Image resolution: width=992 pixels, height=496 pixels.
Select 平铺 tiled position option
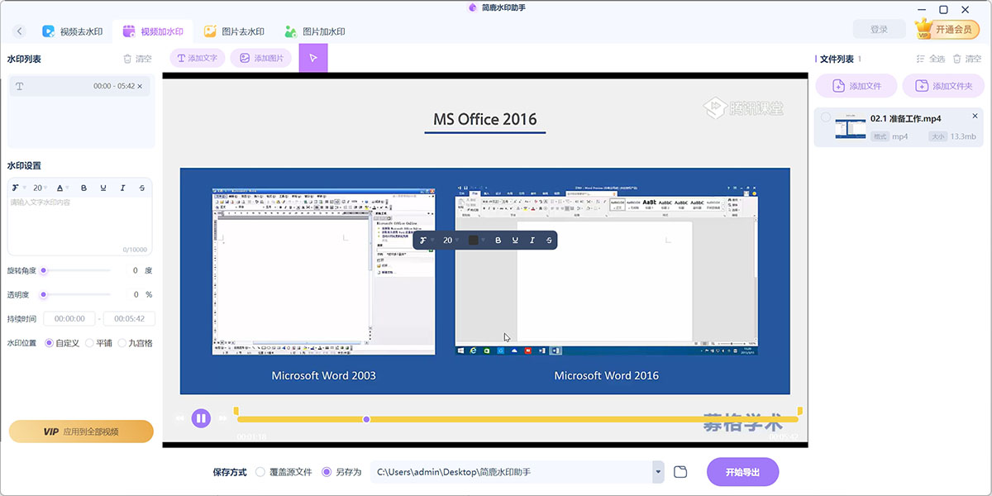[x=98, y=342]
